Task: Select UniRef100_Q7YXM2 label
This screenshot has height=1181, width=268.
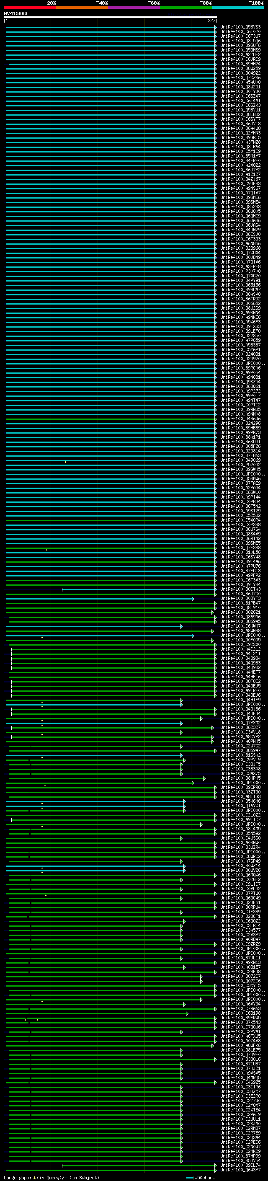Action: pos(240,723)
